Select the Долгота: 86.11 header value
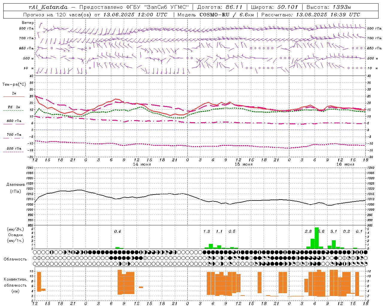The height and width of the screenshot is (306, 383). tap(220, 7)
